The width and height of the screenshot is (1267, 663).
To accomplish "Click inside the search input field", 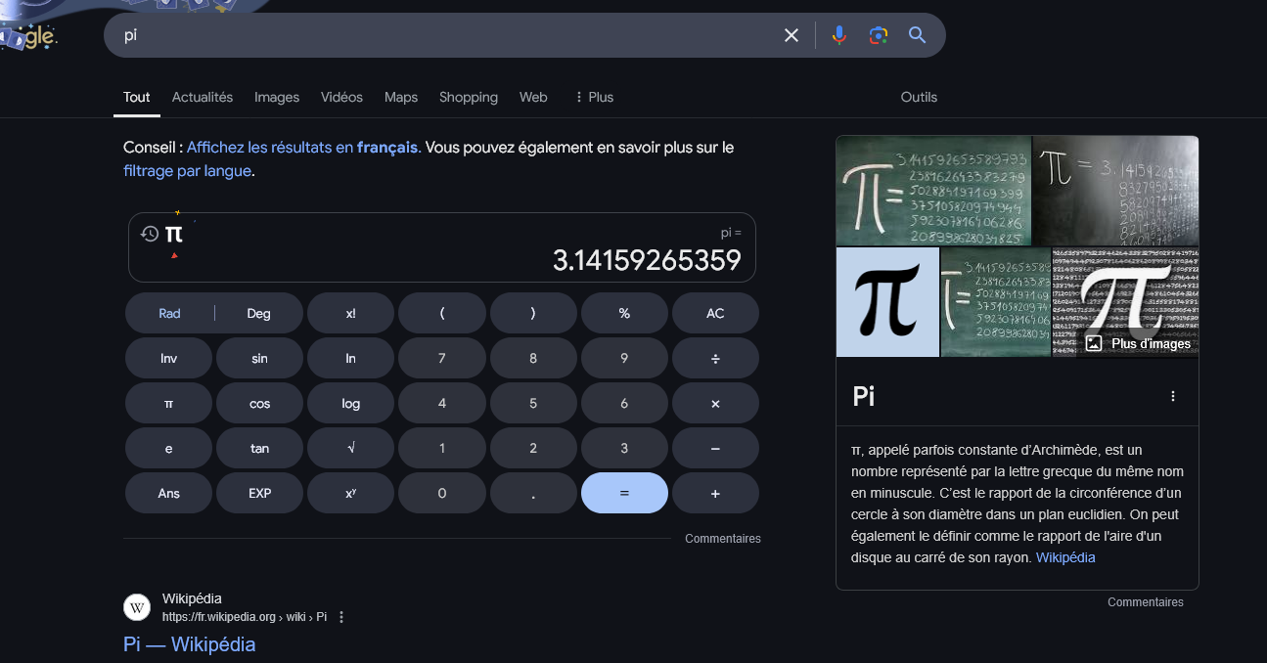I will coord(440,35).
